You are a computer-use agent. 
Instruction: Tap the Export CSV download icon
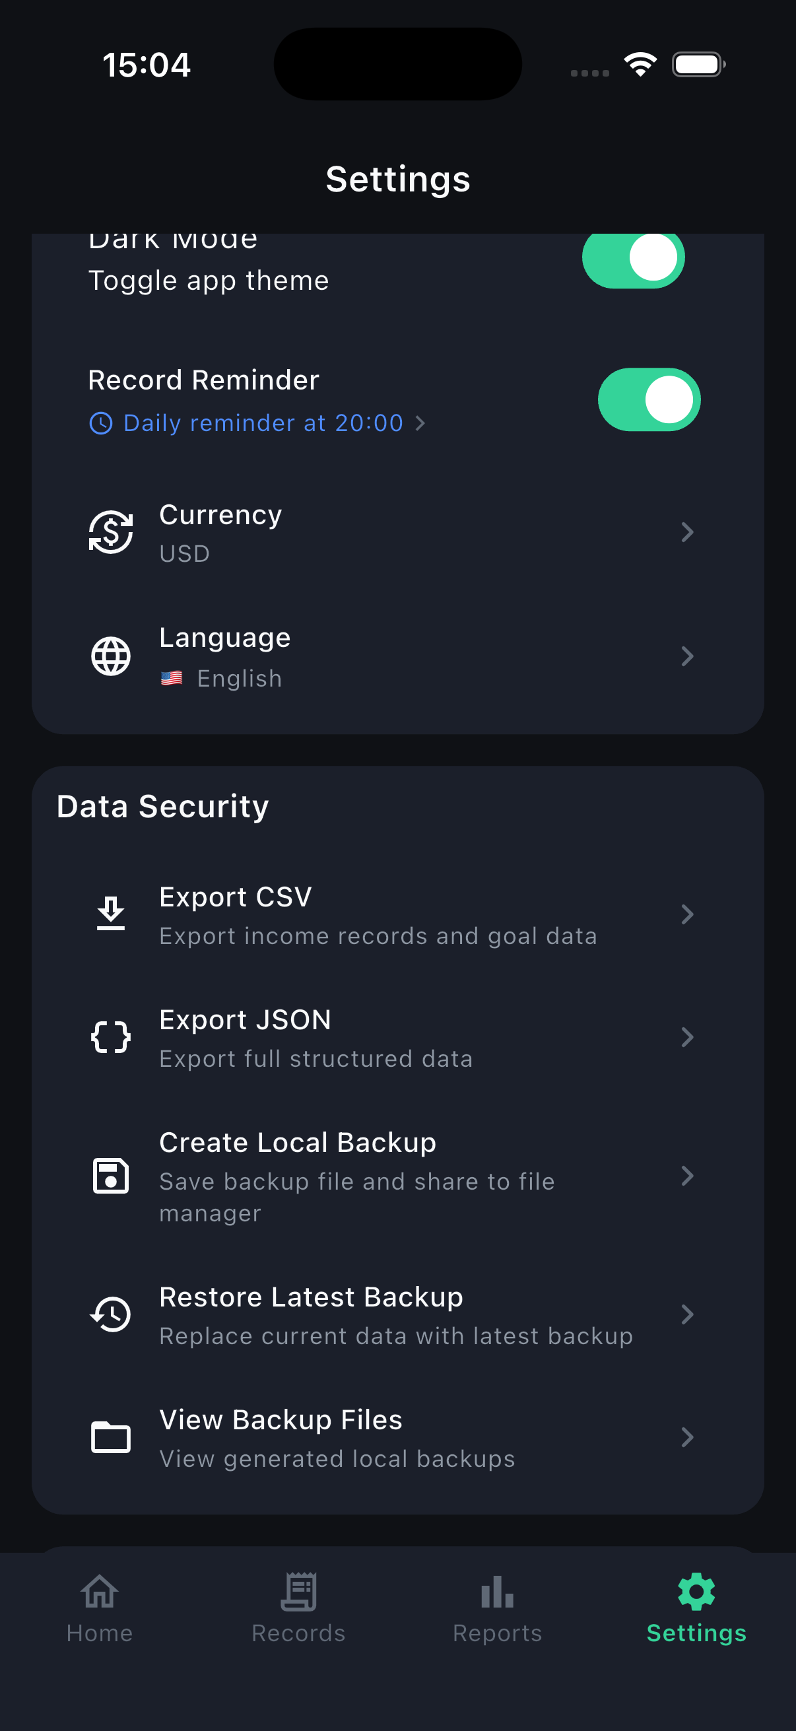pos(111,914)
